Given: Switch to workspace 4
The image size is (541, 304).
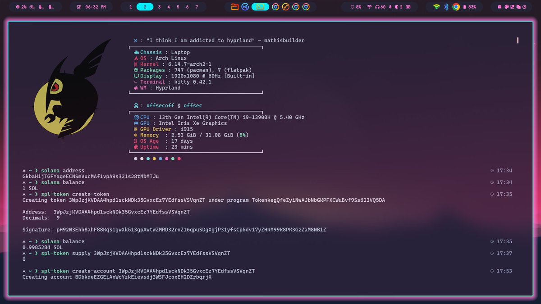Looking at the screenshot, I should [x=169, y=7].
